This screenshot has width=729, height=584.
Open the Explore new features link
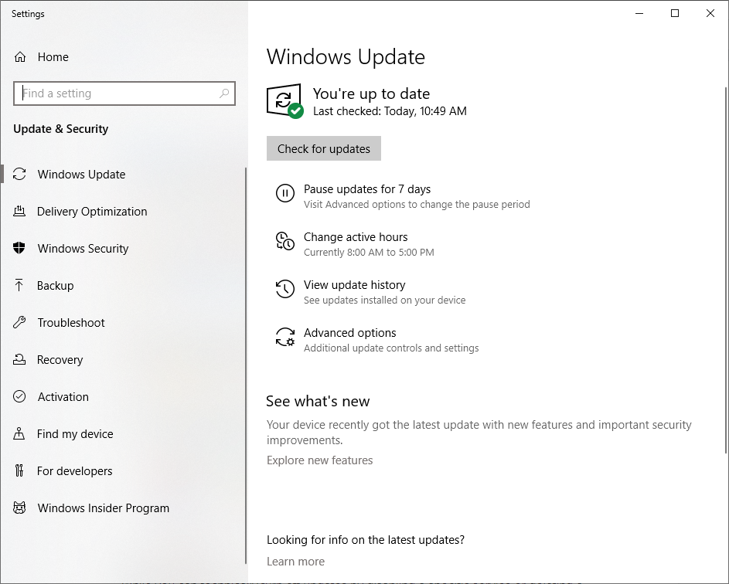(319, 460)
